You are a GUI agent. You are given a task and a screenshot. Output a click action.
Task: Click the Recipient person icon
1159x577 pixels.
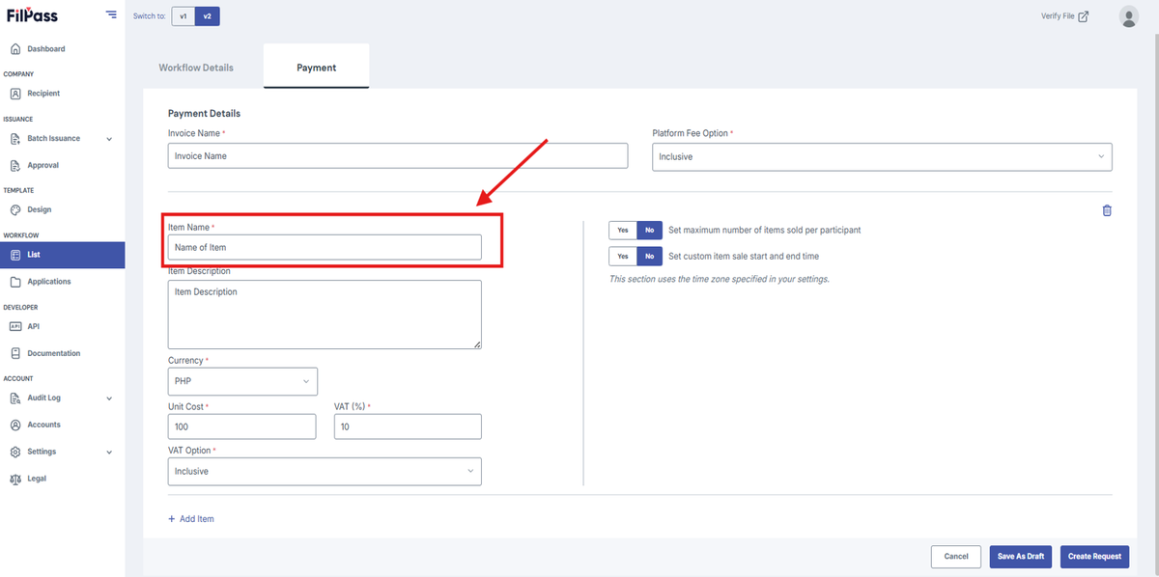click(15, 94)
